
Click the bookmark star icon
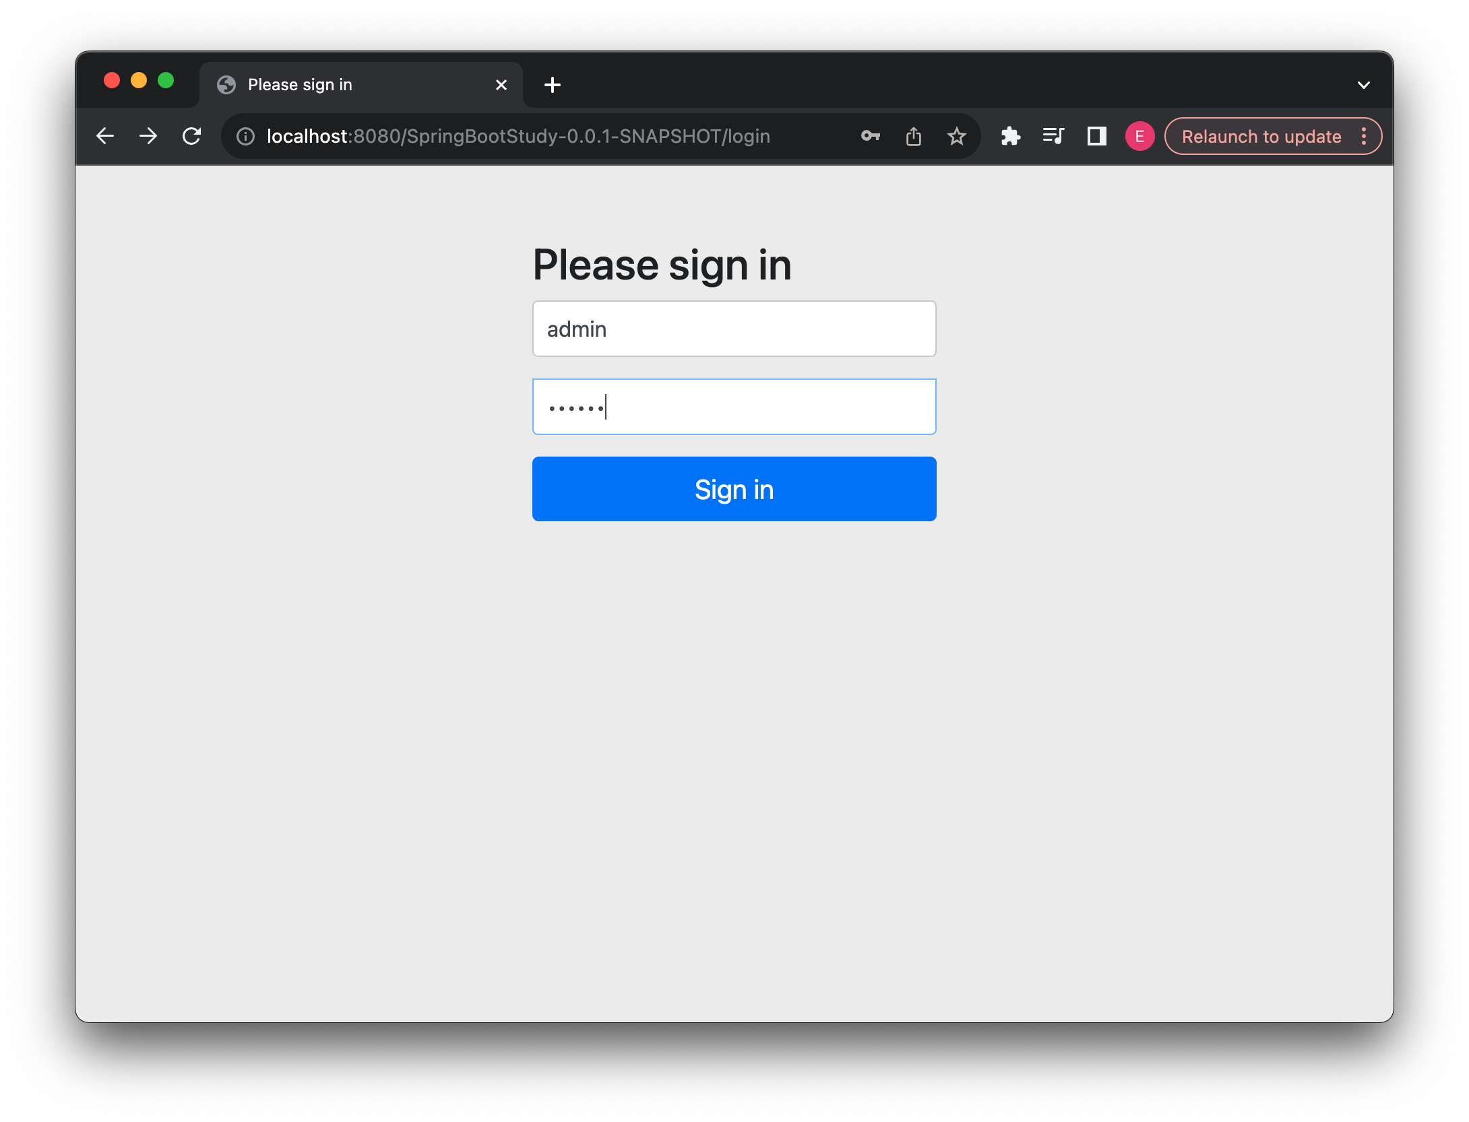(x=956, y=137)
